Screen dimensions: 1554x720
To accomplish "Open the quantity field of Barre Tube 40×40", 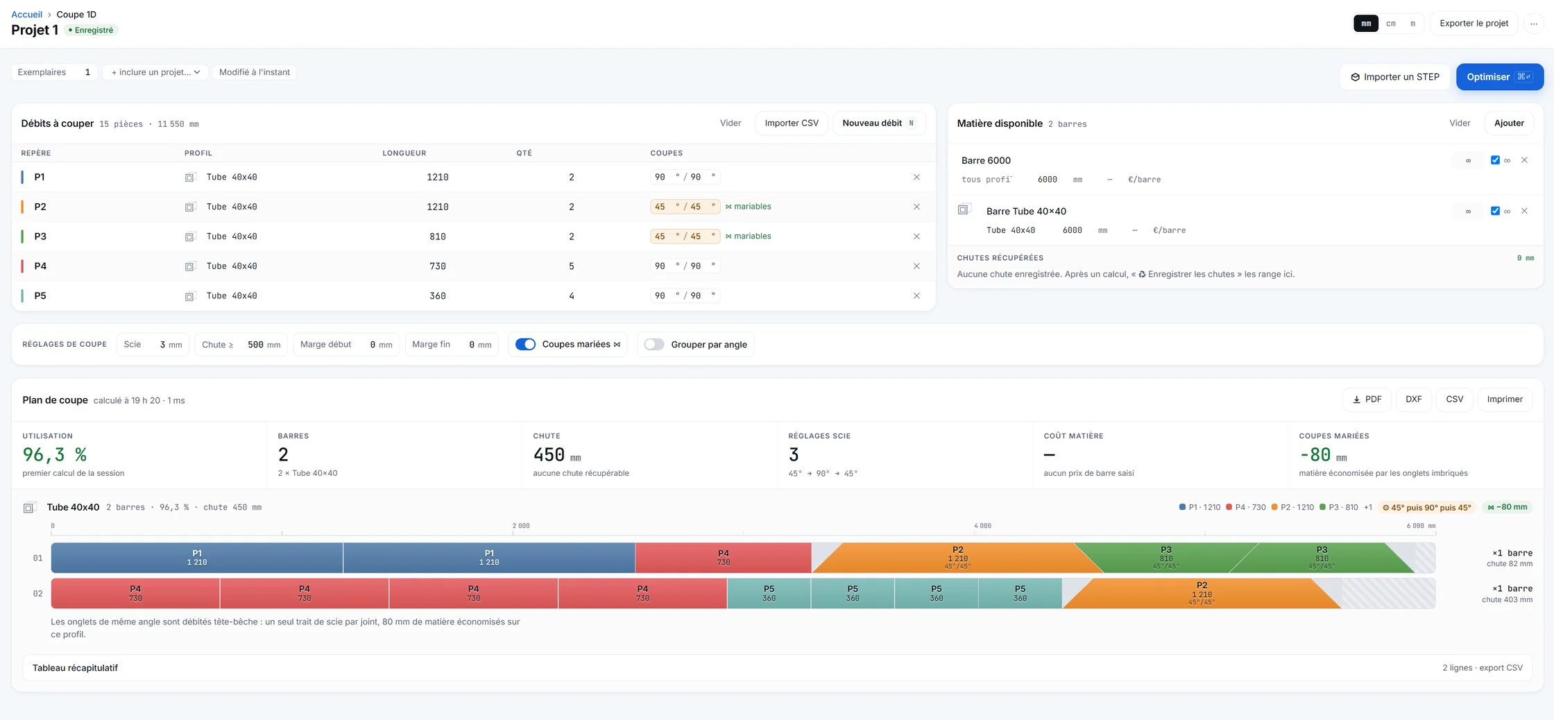I will 1468,212.
